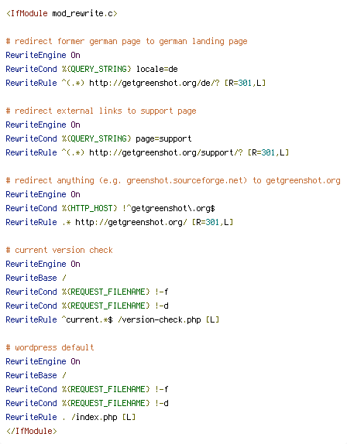
Task: Click the last '!-d' RewriteCond line
Action: point(88,403)
